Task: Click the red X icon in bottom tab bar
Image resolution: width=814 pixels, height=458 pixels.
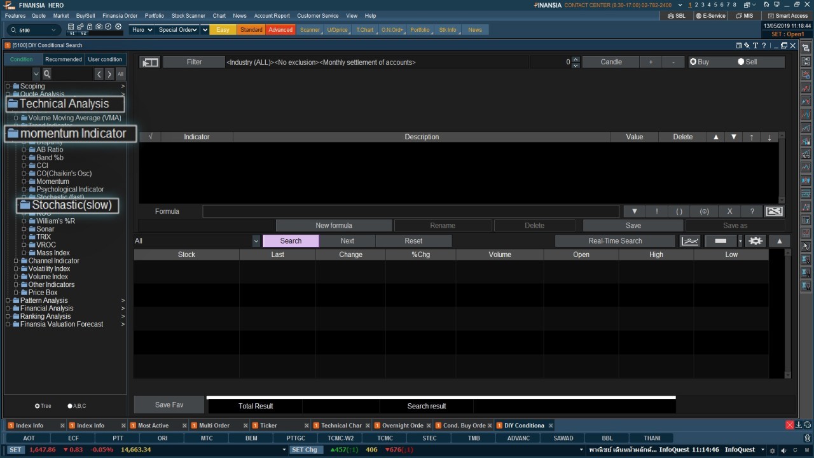Action: (790, 425)
